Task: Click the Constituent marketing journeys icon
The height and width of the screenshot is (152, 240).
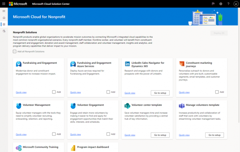Action: pyautogui.click(x=182, y=64)
